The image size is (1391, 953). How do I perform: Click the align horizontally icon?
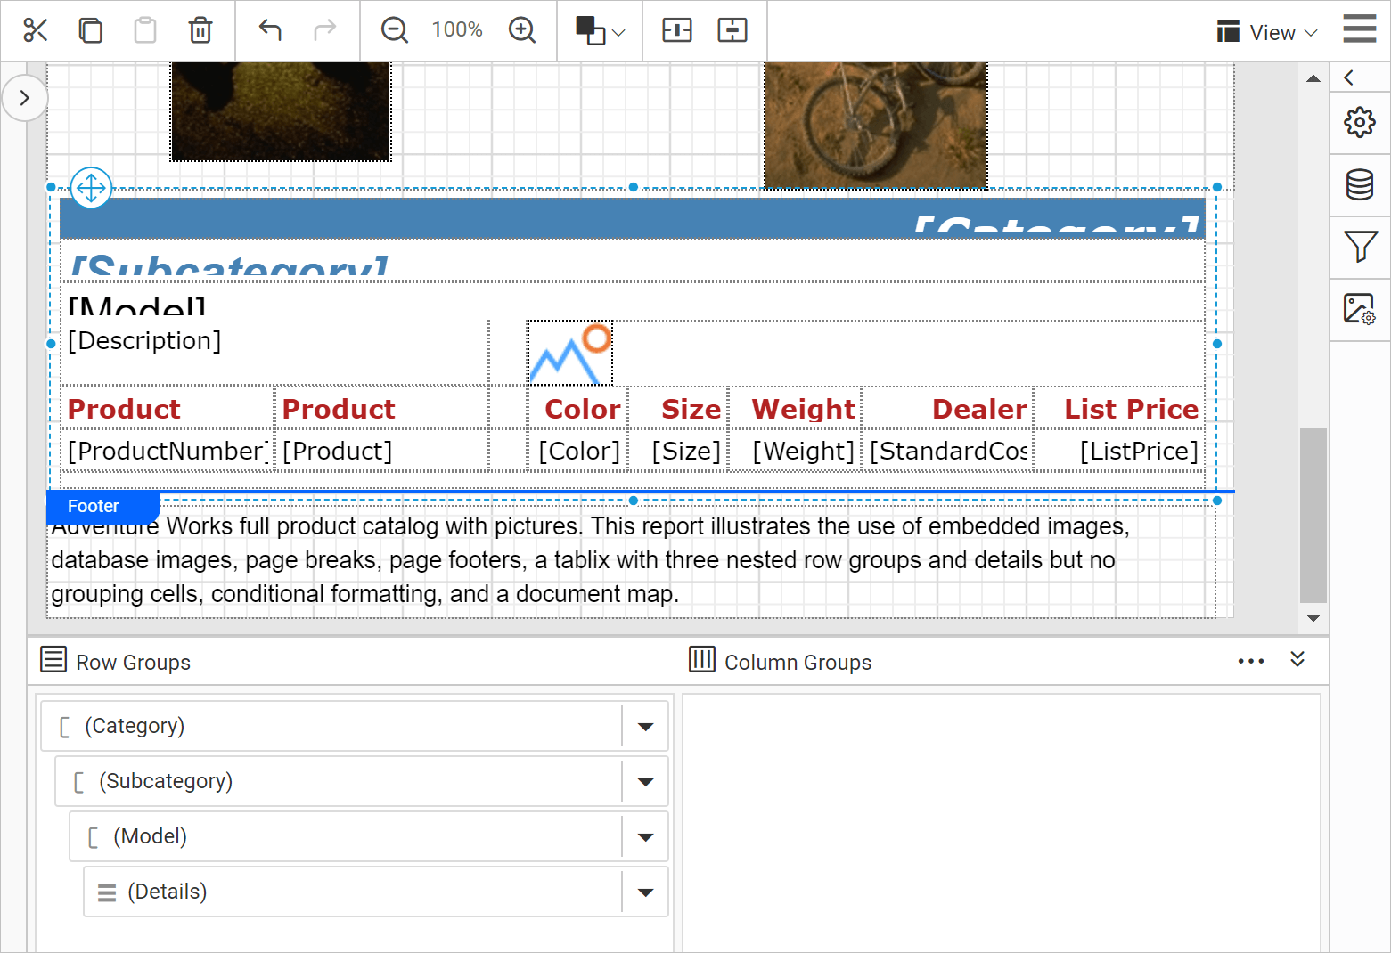coord(677,30)
